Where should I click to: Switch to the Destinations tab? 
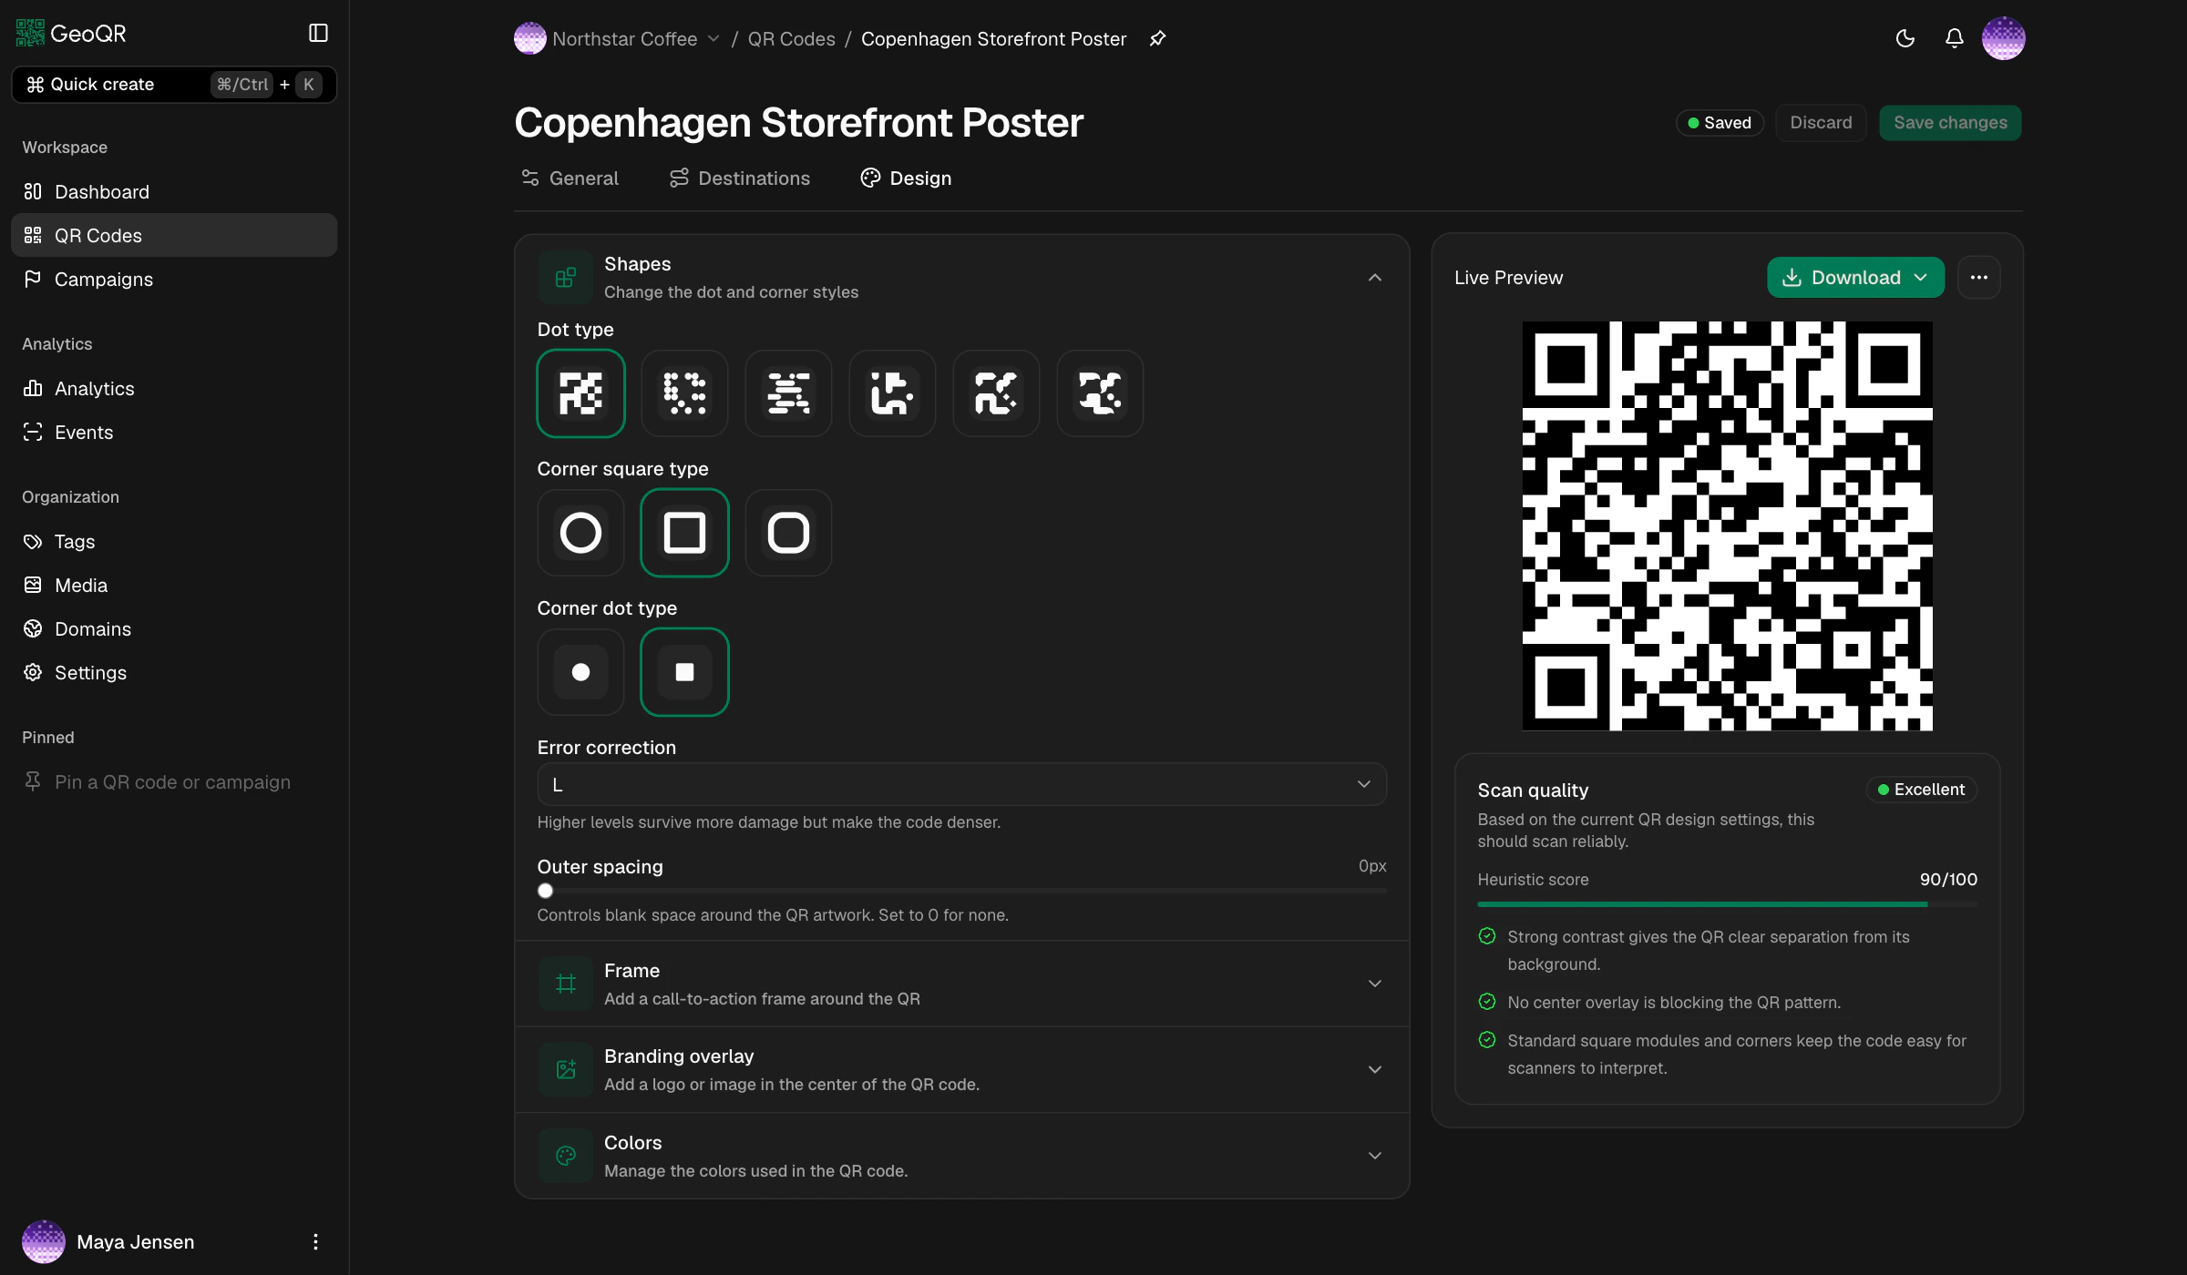point(739,178)
